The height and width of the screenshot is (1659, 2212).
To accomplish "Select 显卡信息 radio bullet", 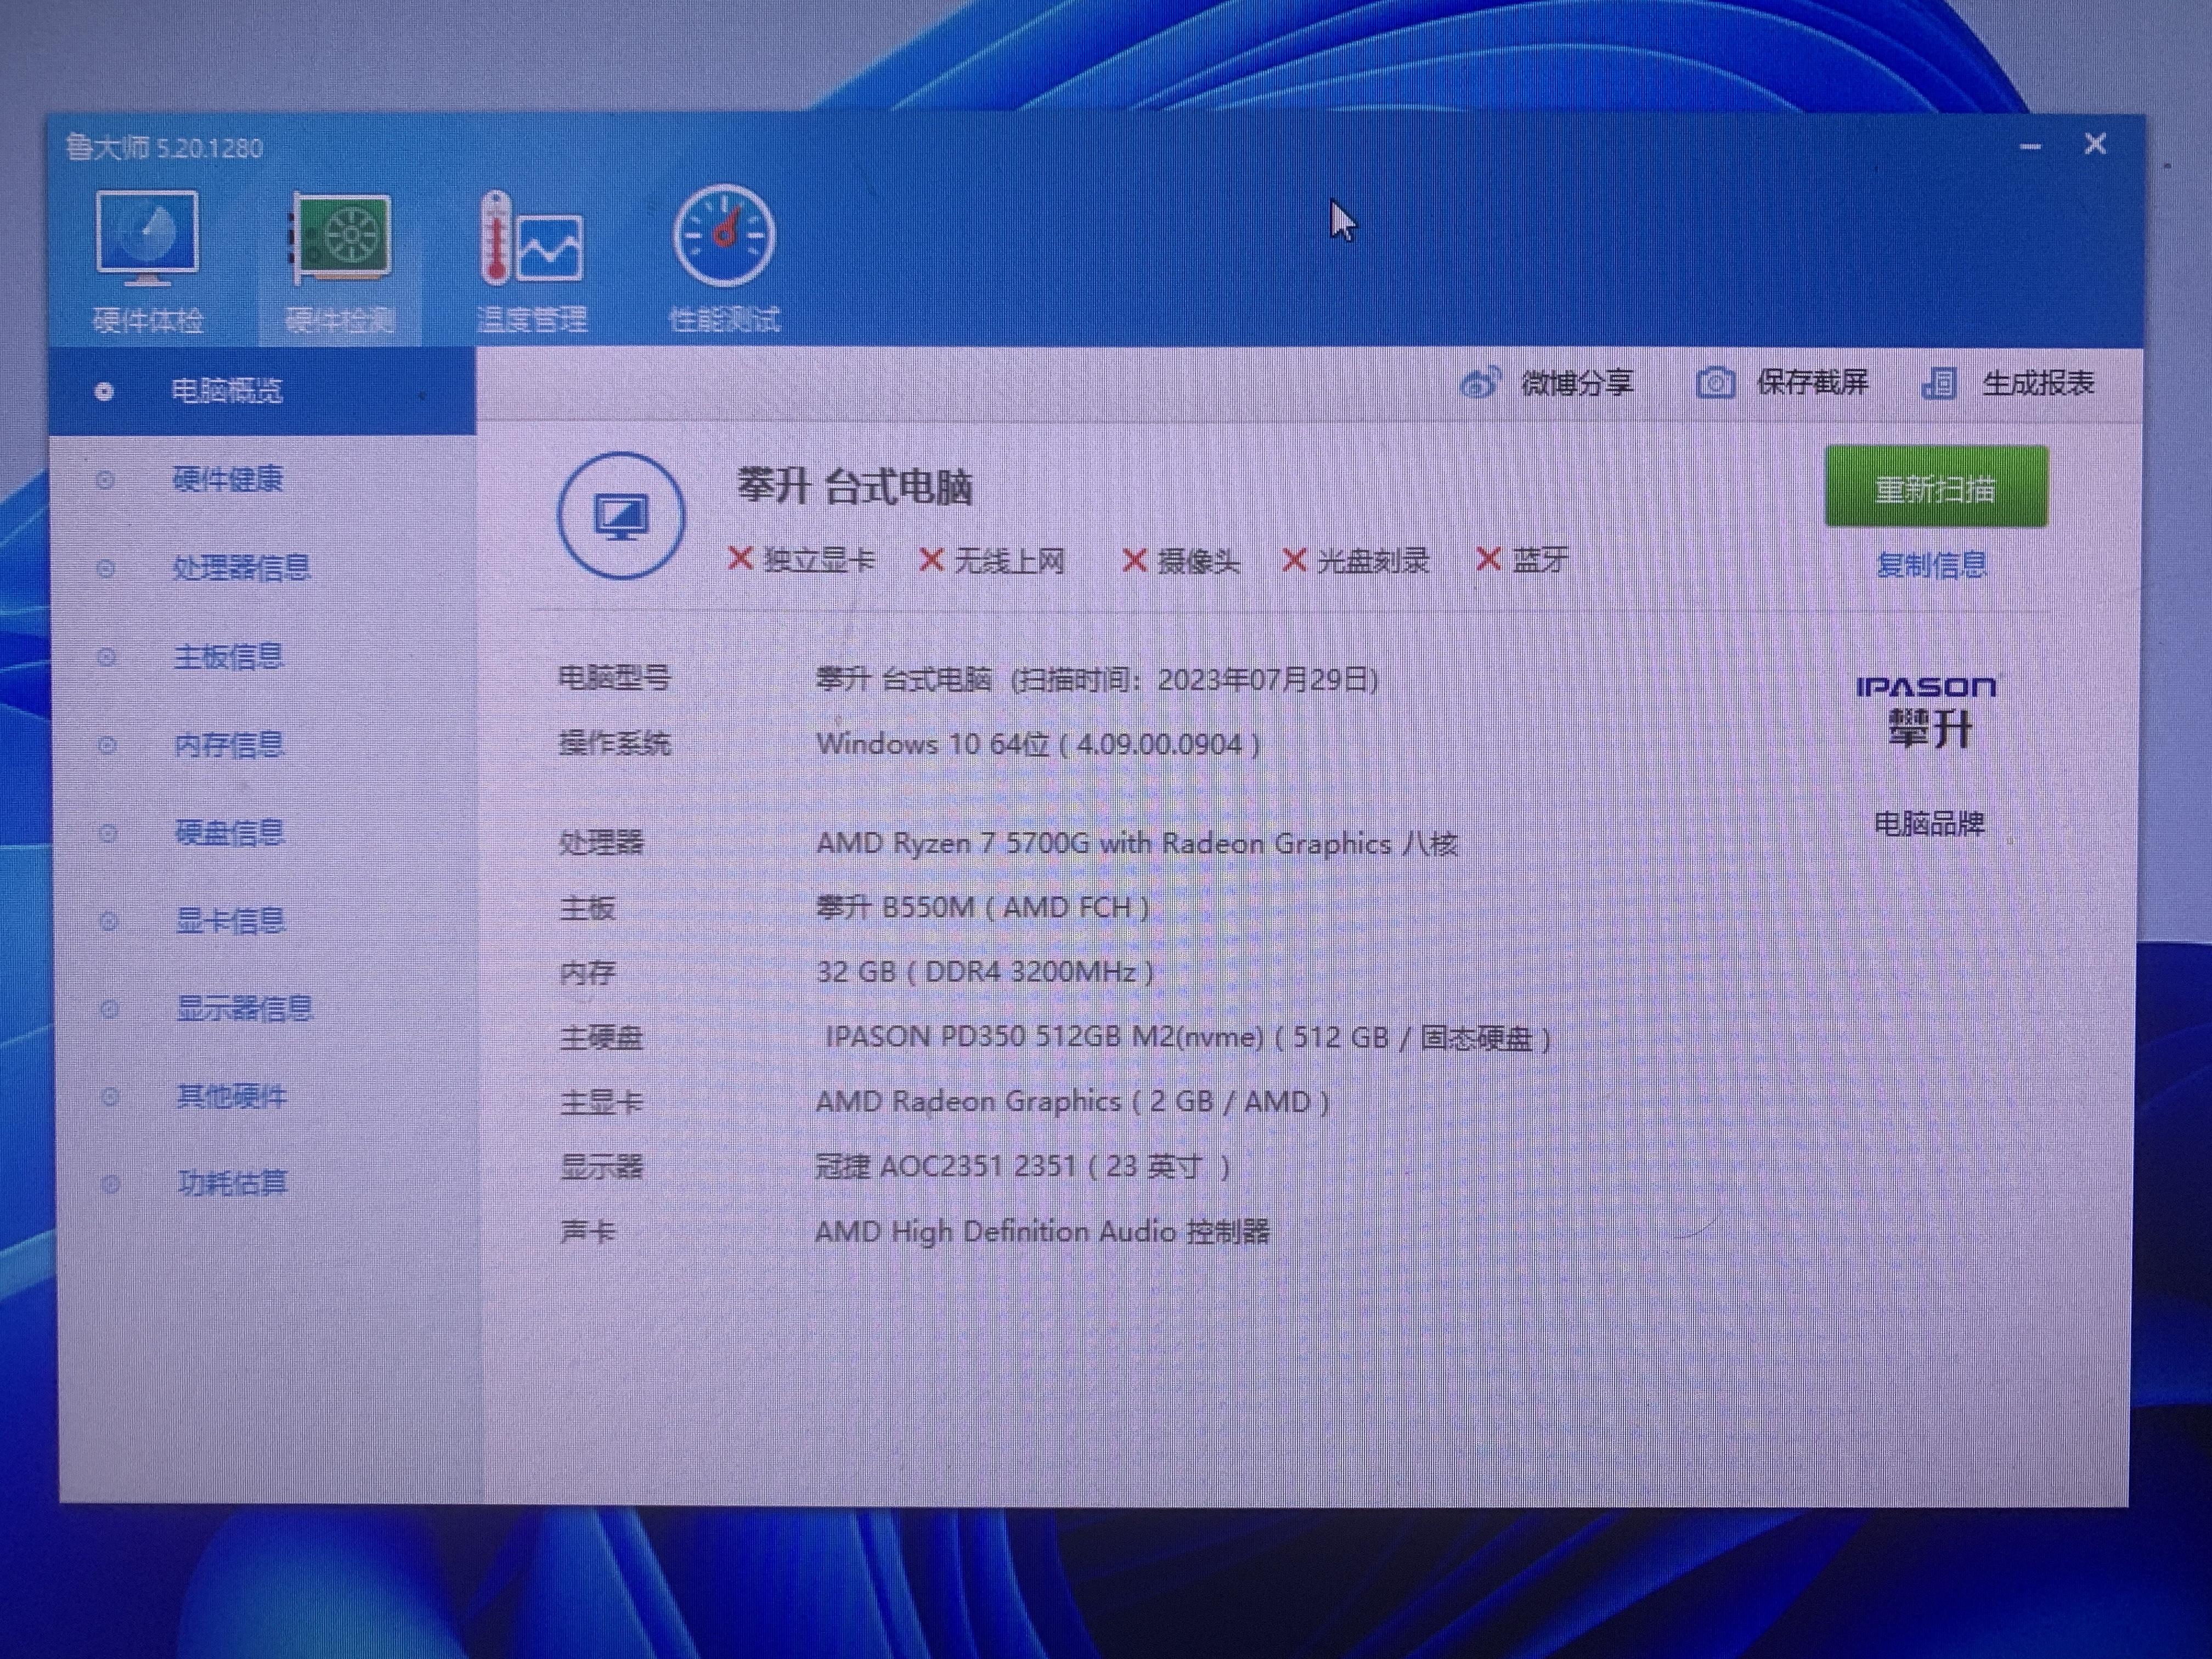I will pos(108,921).
